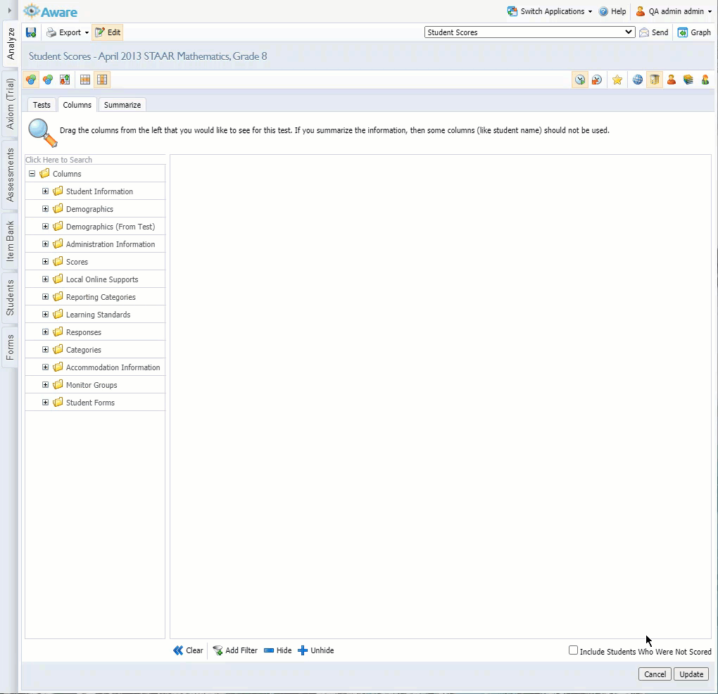Open the Graph view

tap(694, 32)
